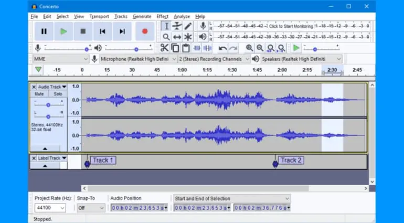Click the Stop playback button
This screenshot has width=404, height=223.
83,31
